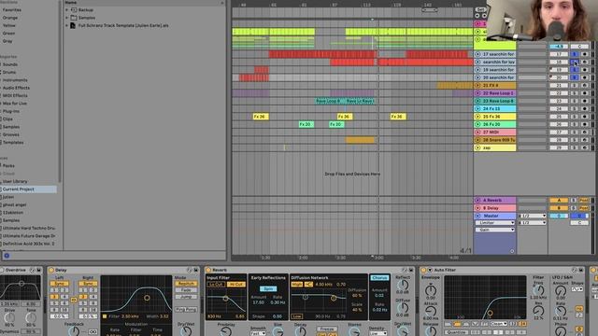
Task: Toggle the Delay Filter on/off square
Action: pyautogui.click(x=105, y=316)
